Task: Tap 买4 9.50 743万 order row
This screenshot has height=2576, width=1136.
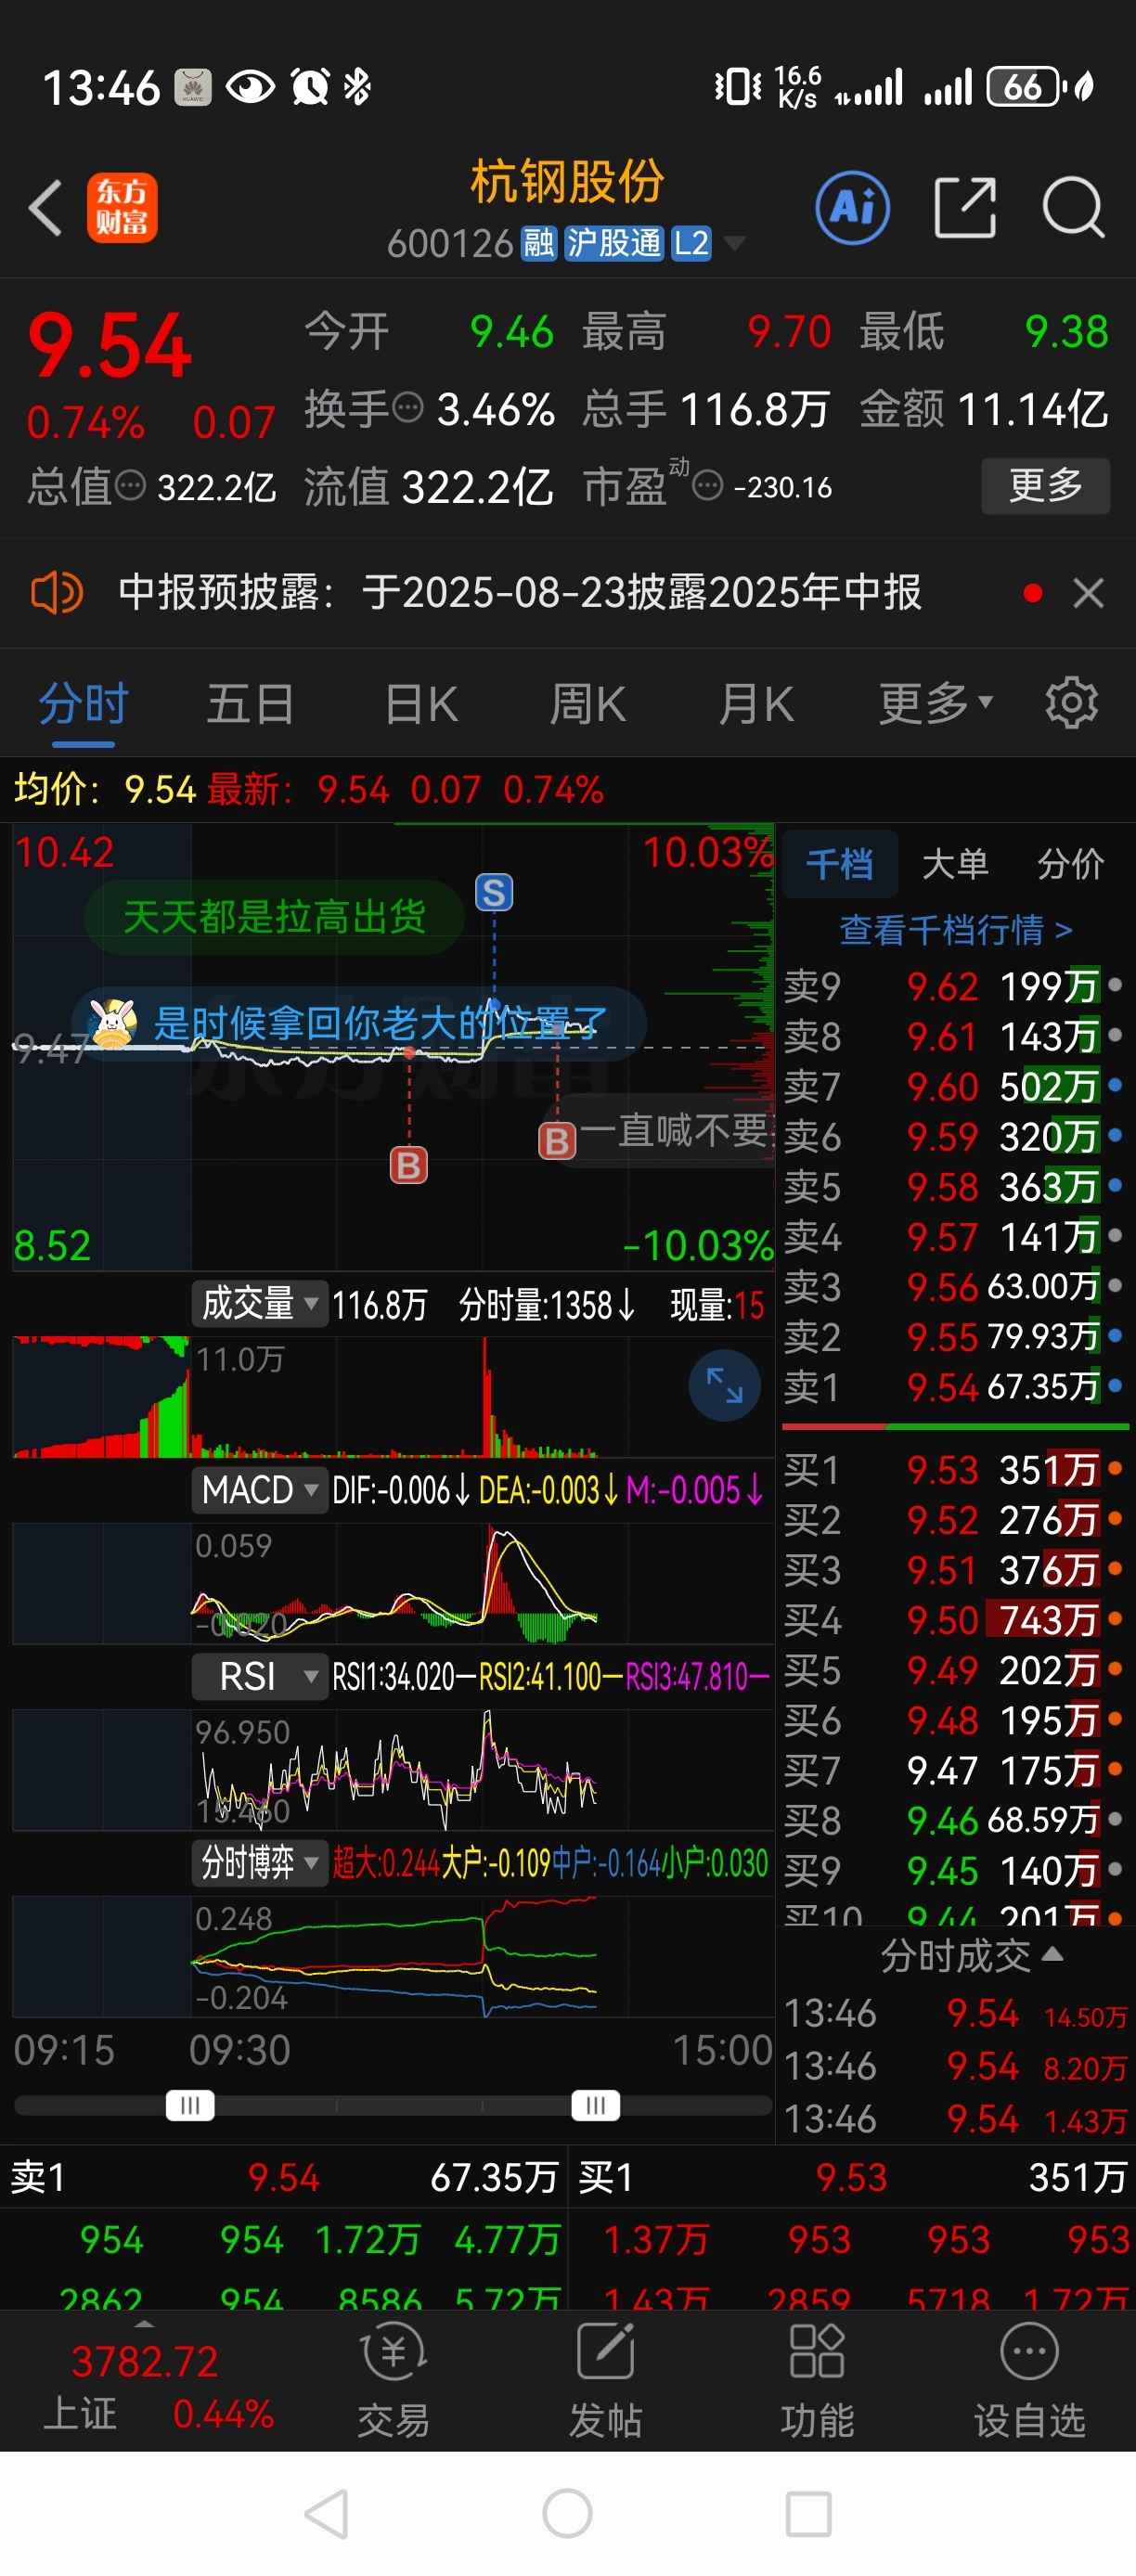Action: (x=954, y=1620)
